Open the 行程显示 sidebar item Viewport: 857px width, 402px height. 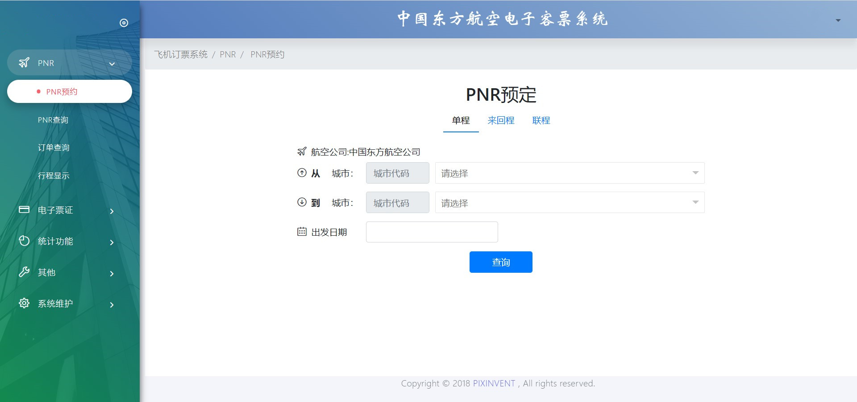click(54, 176)
